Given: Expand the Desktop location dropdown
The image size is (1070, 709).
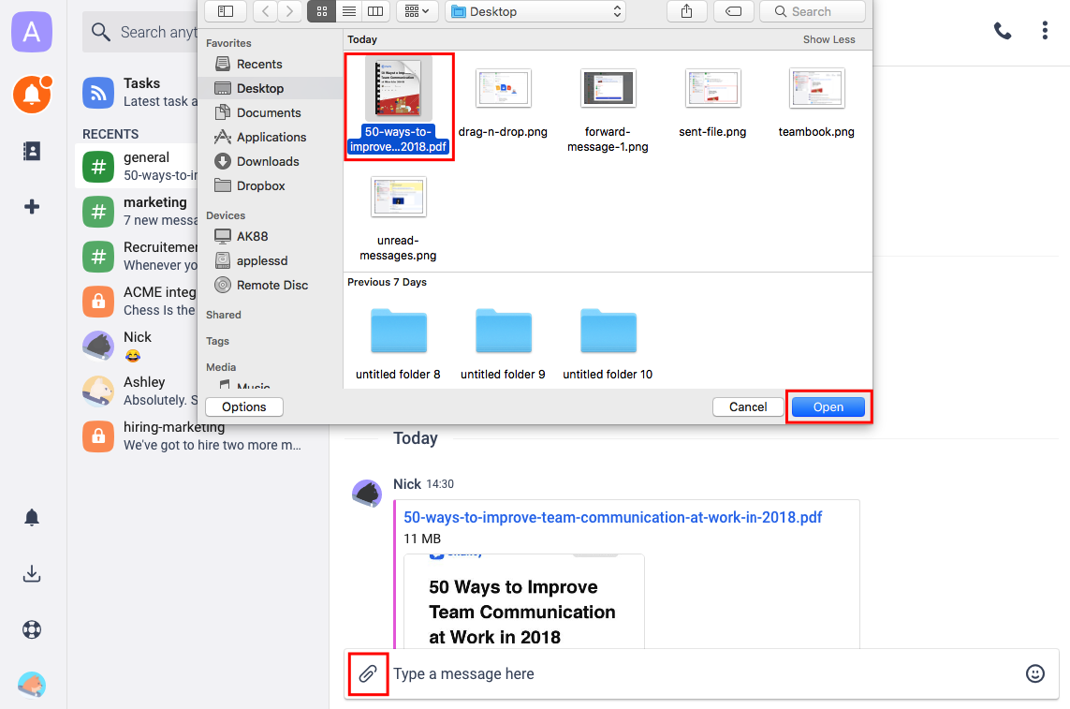Looking at the screenshot, I should pos(535,11).
